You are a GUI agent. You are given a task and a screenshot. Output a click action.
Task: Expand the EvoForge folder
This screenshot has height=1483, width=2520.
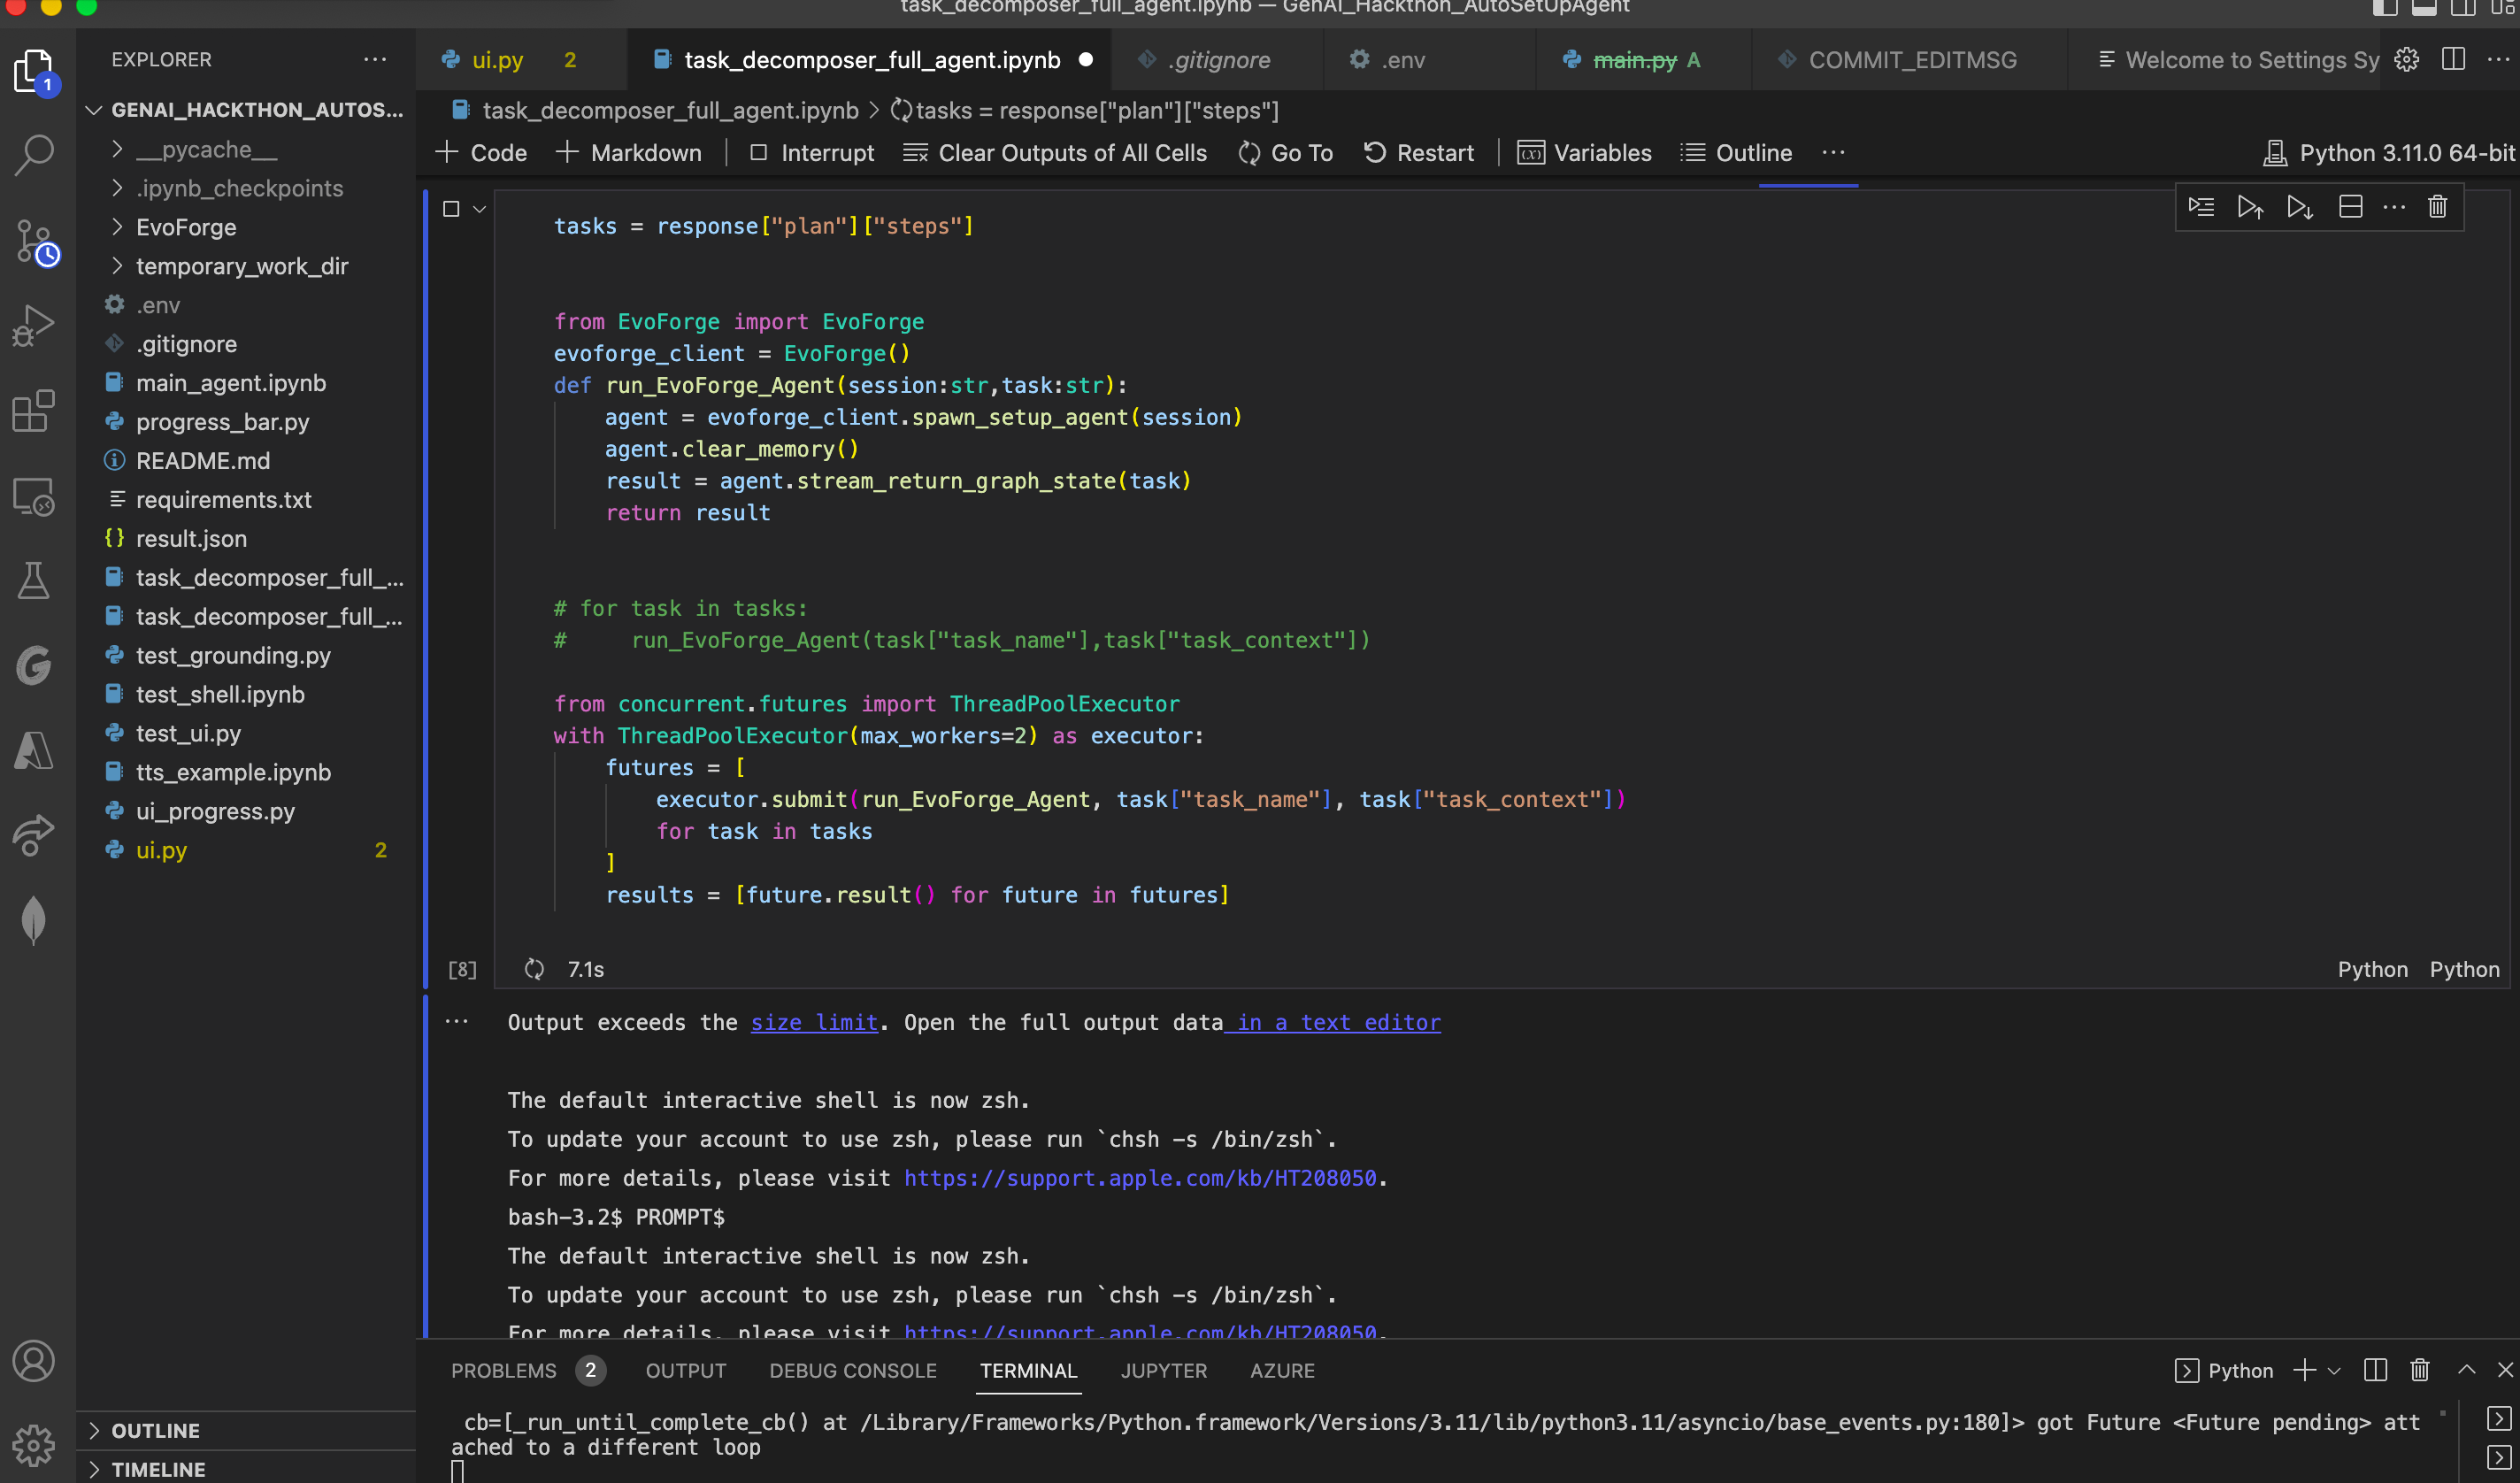(186, 227)
